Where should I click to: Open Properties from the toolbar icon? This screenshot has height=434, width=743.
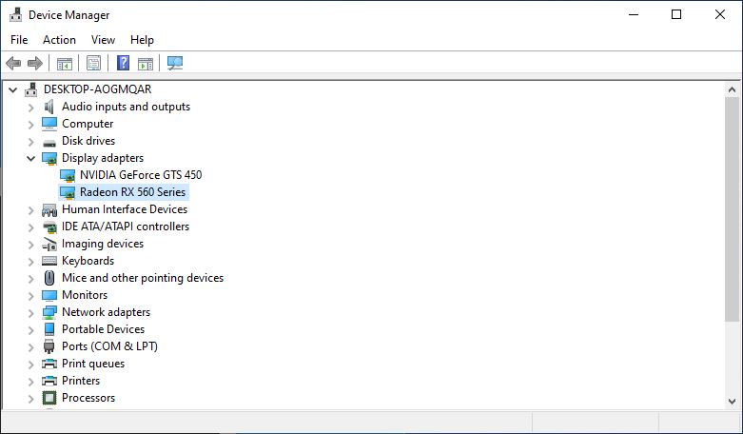[x=93, y=64]
